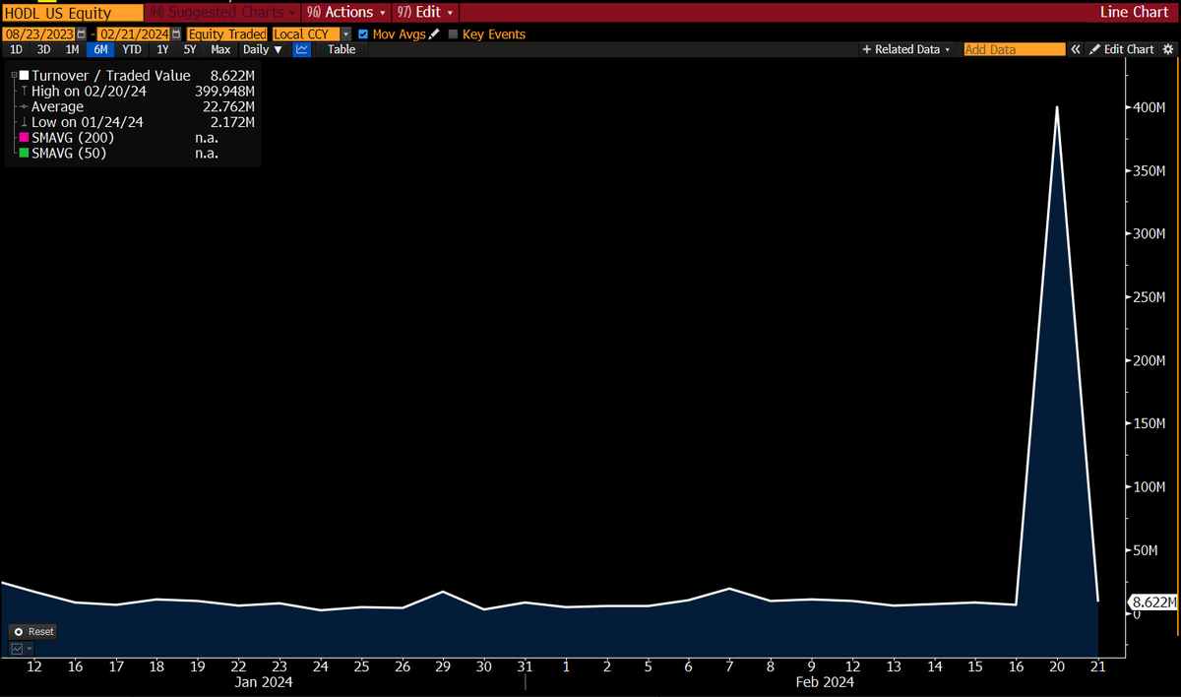Click the Mov Avgs pencil edit icon
Image resolution: width=1181 pixels, height=697 pixels.
coord(434,34)
